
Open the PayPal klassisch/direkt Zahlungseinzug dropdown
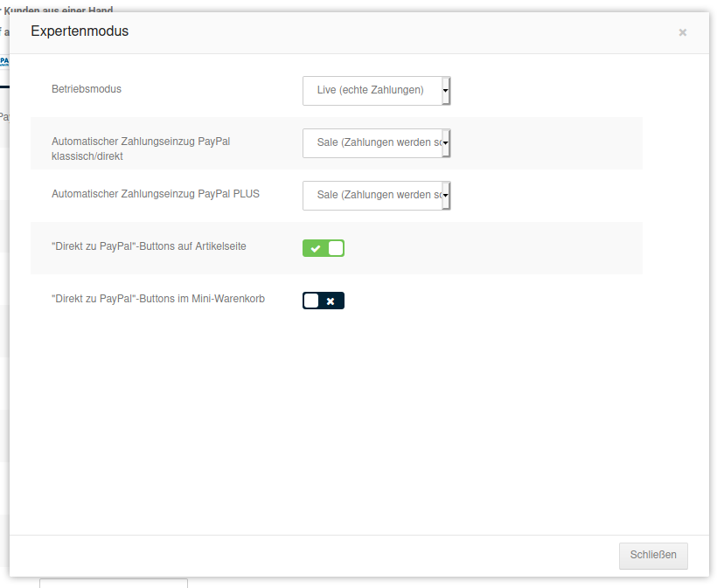pyautogui.click(x=372, y=142)
